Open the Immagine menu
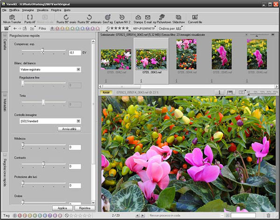 click(x=28, y=10)
